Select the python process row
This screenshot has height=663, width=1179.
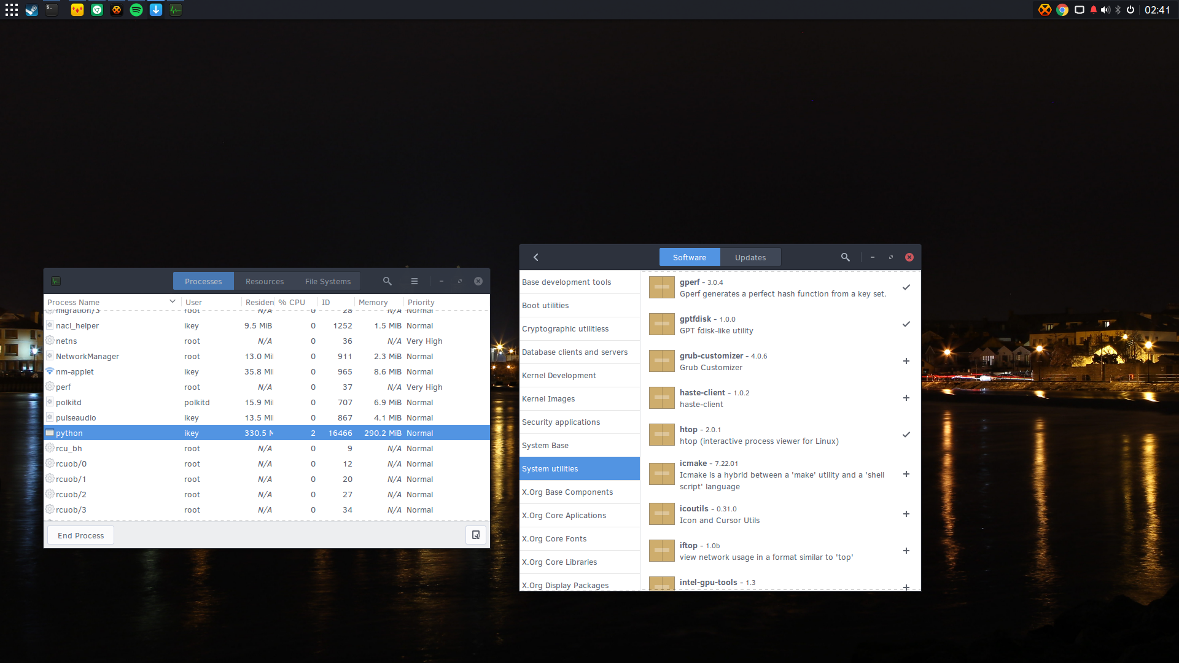[267, 433]
